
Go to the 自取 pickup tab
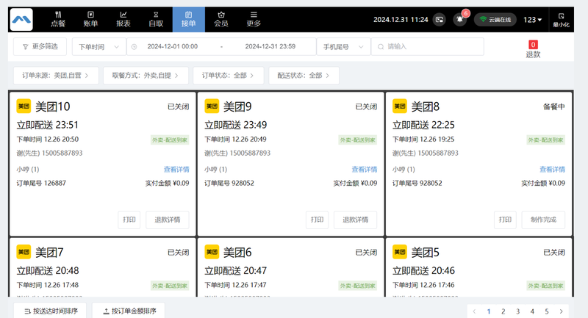click(156, 20)
